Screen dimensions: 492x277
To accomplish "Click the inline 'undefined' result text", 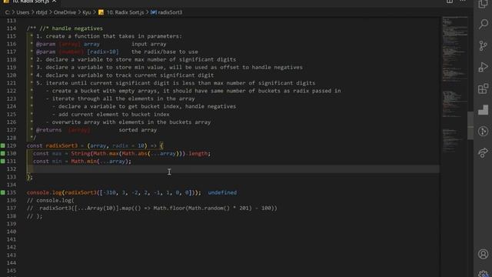I will (x=222, y=192).
